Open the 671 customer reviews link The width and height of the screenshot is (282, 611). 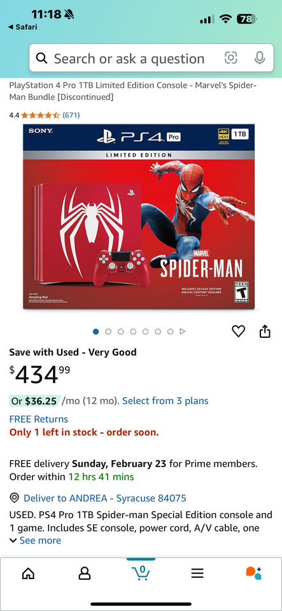(x=71, y=115)
